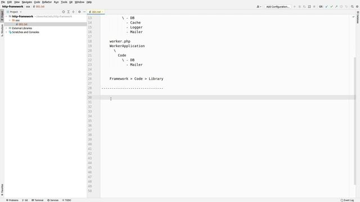Open the TODO tool window

pyautogui.click(x=66, y=200)
